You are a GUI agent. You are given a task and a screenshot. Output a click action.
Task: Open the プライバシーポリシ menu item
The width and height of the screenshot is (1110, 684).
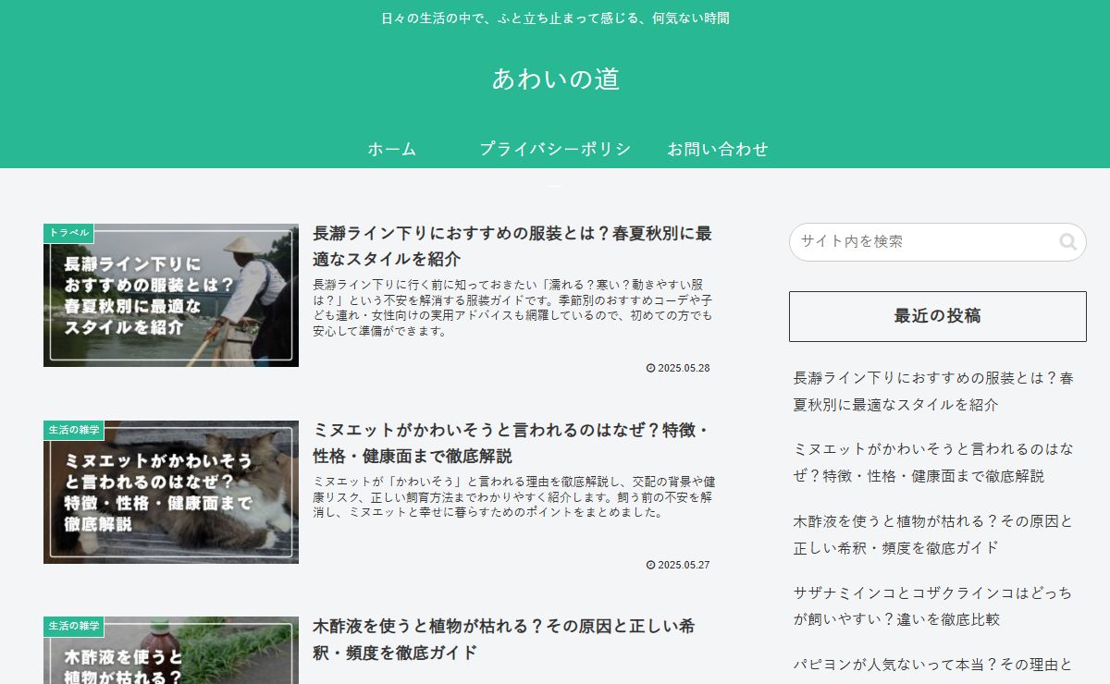[x=555, y=149]
